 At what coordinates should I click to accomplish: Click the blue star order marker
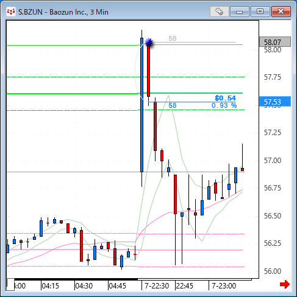(149, 43)
